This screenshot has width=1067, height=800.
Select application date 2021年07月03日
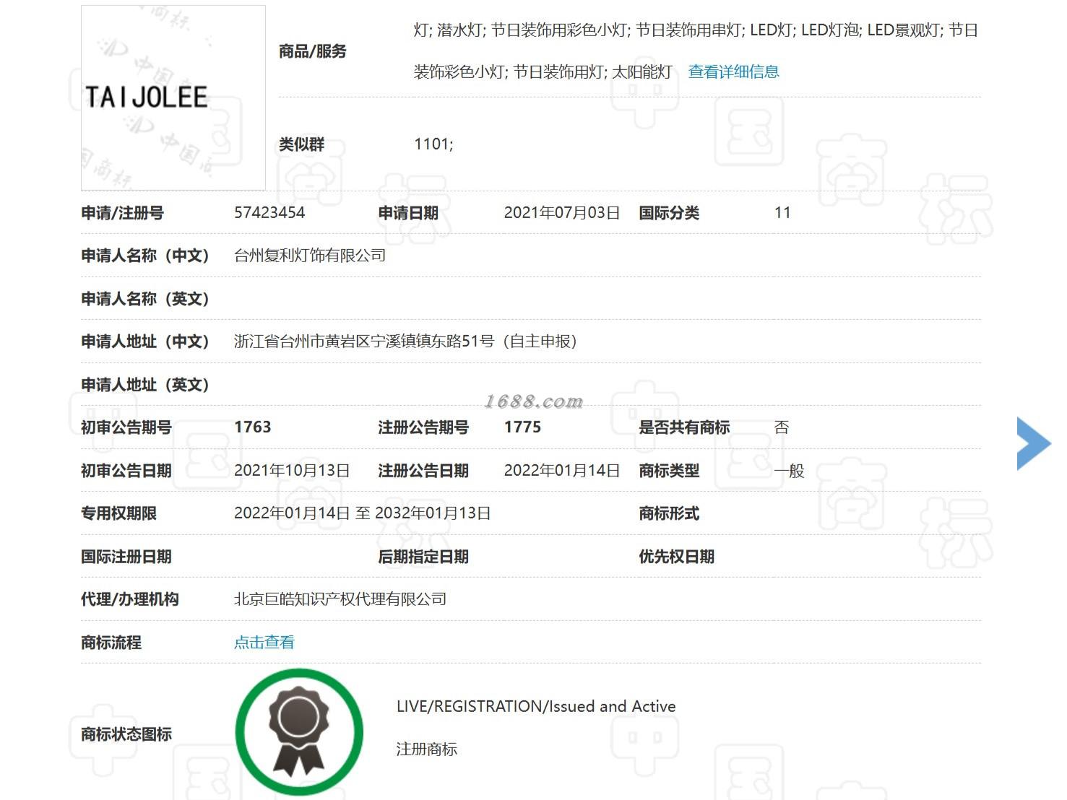[562, 212]
